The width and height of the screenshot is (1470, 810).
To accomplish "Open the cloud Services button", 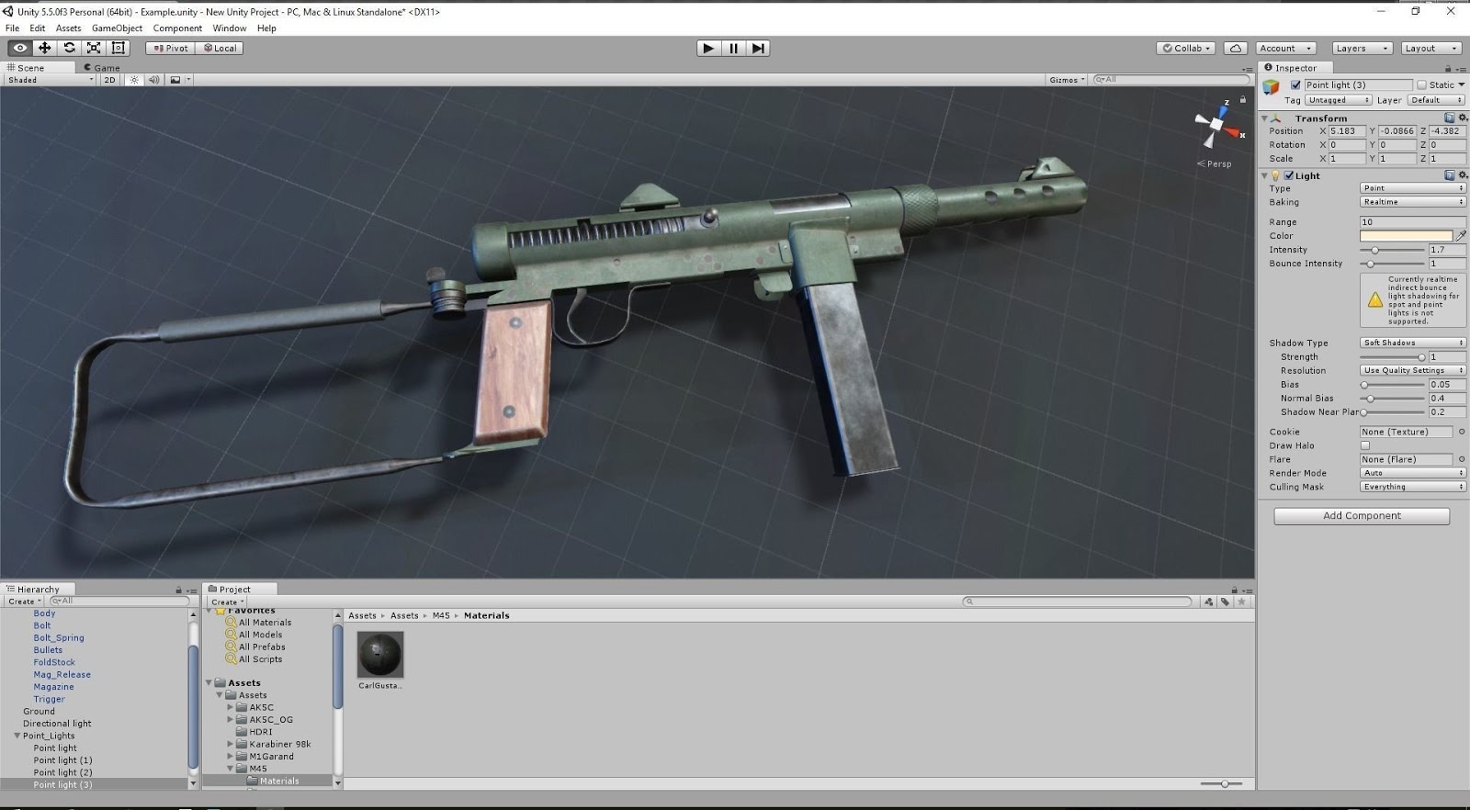I will 1236,48.
